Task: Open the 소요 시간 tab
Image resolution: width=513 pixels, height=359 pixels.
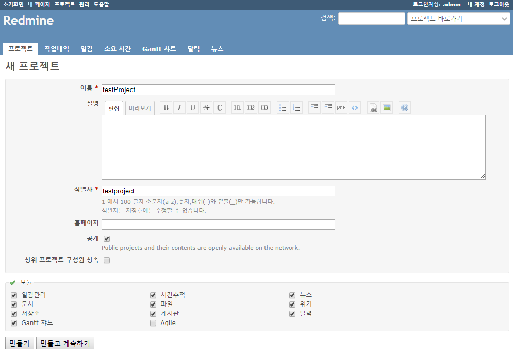Action: click(x=118, y=49)
